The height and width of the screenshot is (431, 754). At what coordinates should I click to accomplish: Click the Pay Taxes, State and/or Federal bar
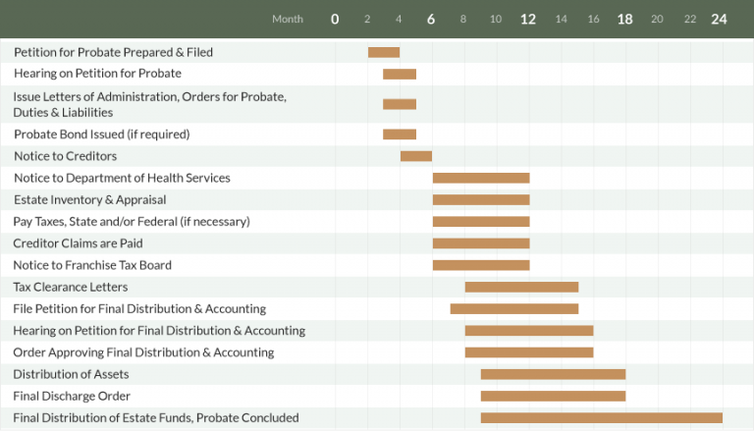point(481,222)
